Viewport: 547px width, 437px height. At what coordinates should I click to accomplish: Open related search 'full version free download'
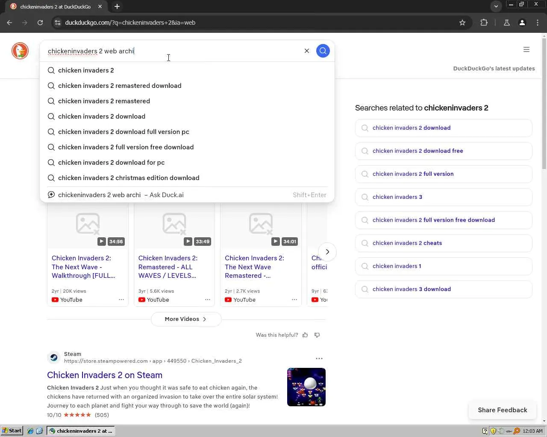tap(444, 220)
